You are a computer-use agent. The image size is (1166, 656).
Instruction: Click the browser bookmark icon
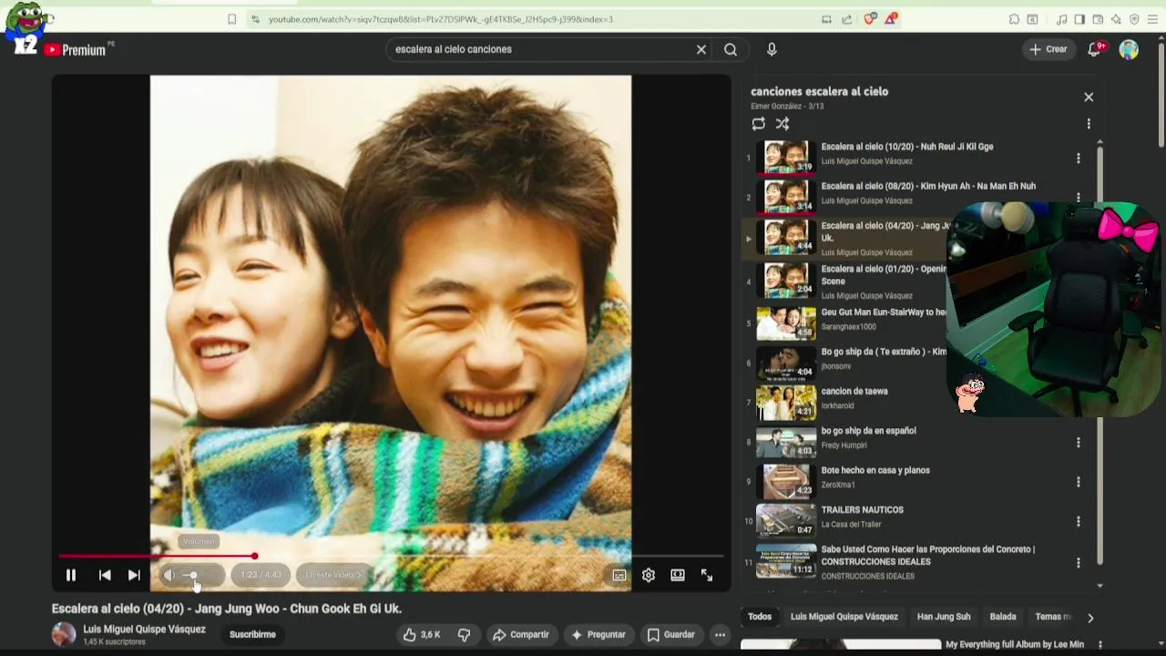[x=231, y=19]
